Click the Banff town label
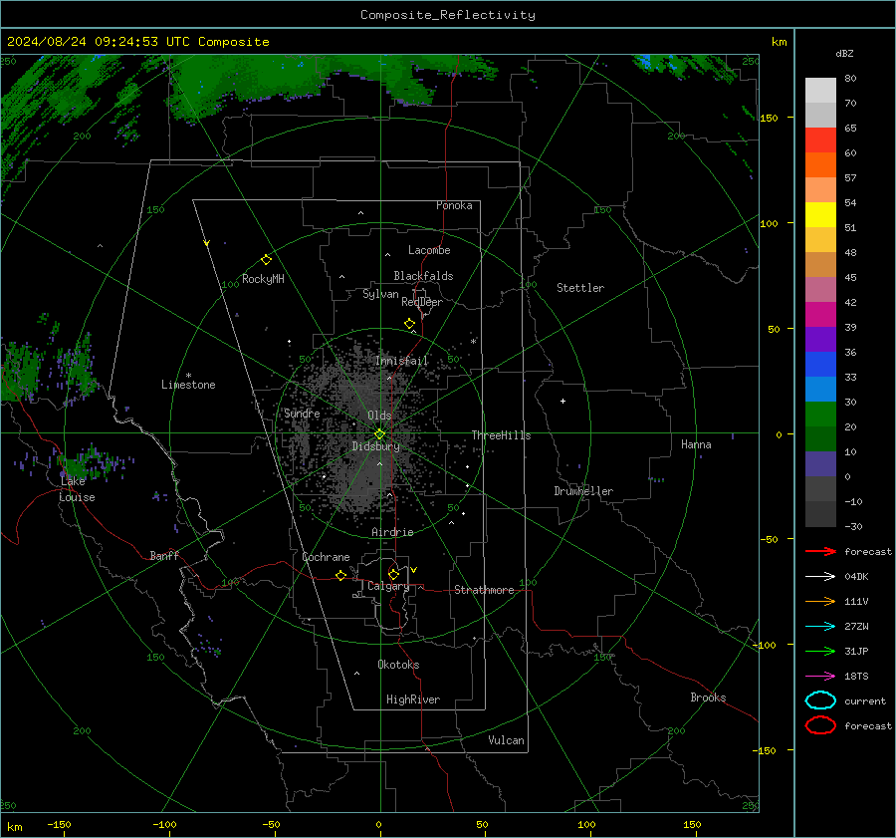This screenshot has height=838, width=896. coord(164,555)
